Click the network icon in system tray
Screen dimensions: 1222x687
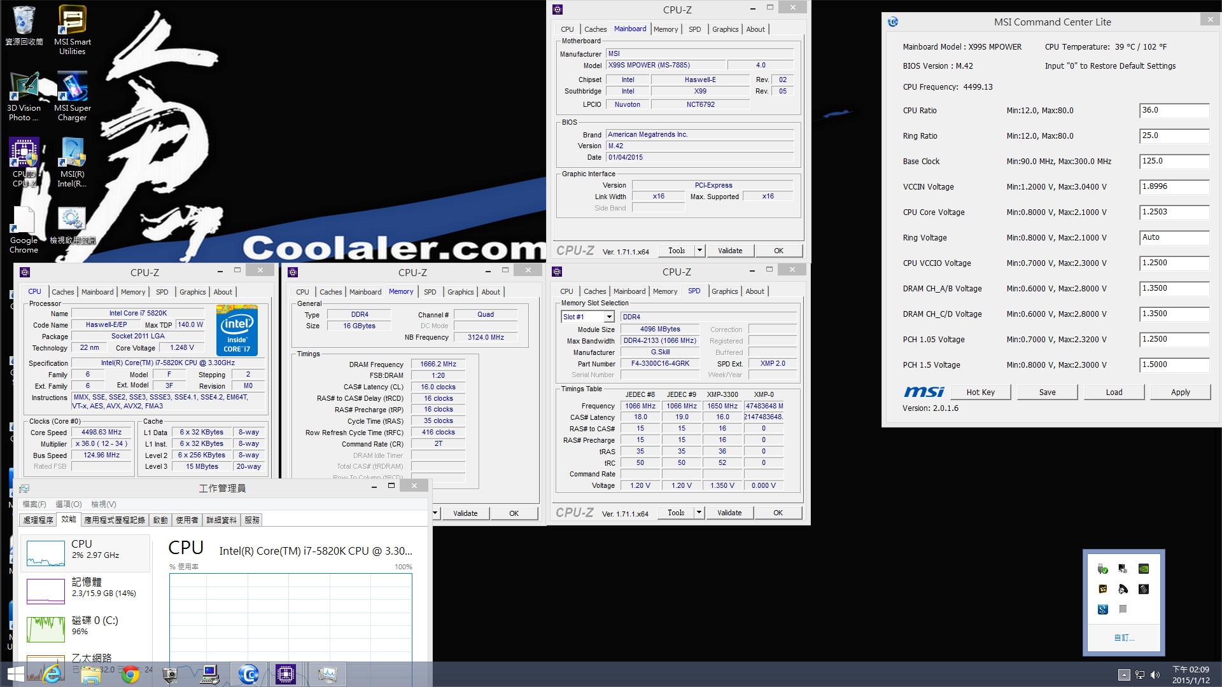tap(1140, 675)
